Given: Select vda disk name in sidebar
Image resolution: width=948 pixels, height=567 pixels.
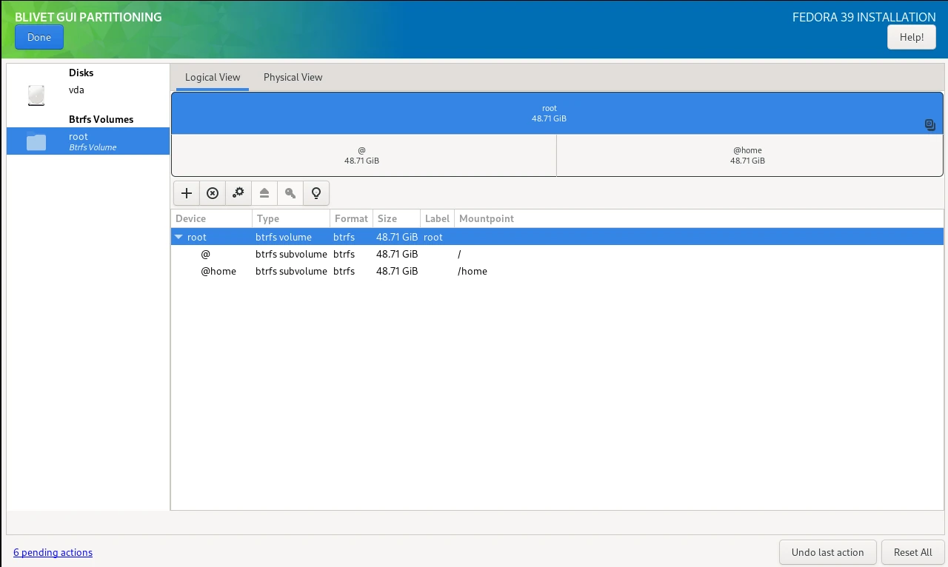Looking at the screenshot, I should [x=76, y=90].
